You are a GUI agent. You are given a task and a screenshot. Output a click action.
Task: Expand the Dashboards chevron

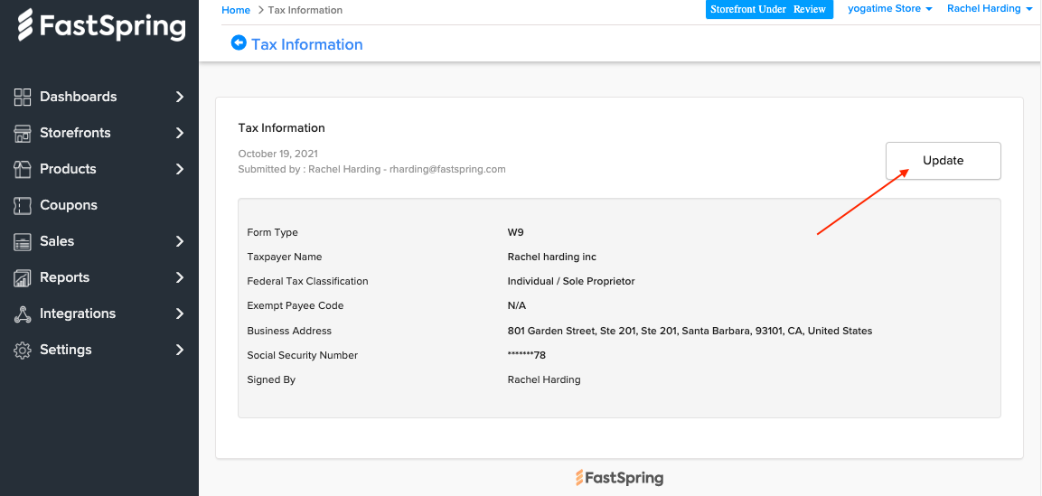[x=180, y=97]
